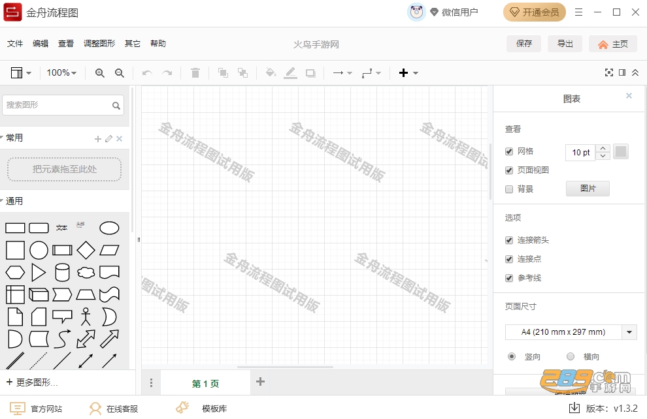
Task: Switch to the 第 1 页 tab
Action: (205, 383)
